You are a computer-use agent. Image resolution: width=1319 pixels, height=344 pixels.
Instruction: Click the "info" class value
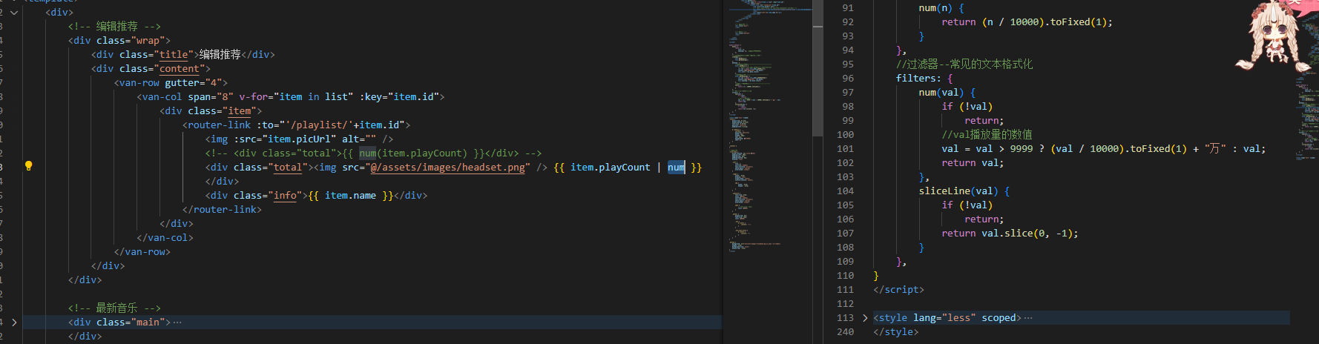tap(285, 195)
